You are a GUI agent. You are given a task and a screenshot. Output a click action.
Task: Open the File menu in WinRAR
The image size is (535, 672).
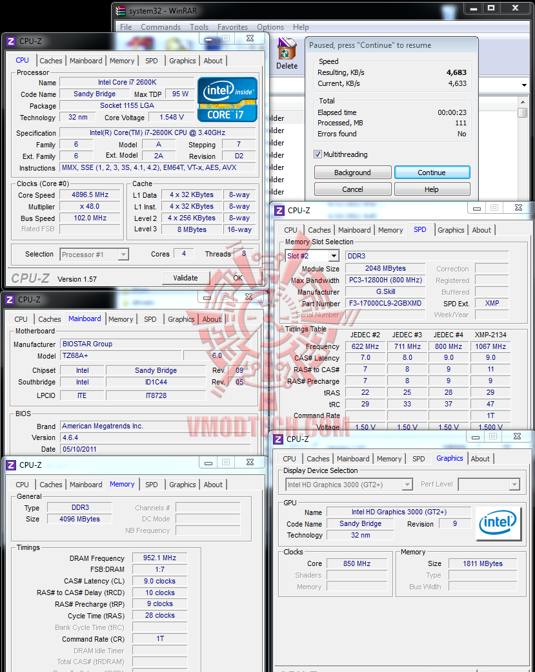click(126, 27)
